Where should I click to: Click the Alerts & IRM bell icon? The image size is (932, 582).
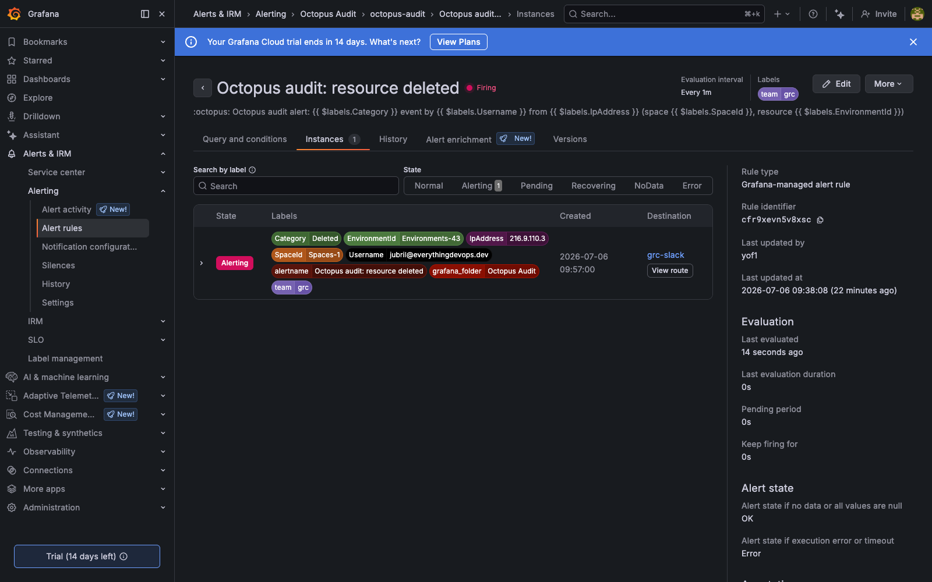tap(12, 154)
